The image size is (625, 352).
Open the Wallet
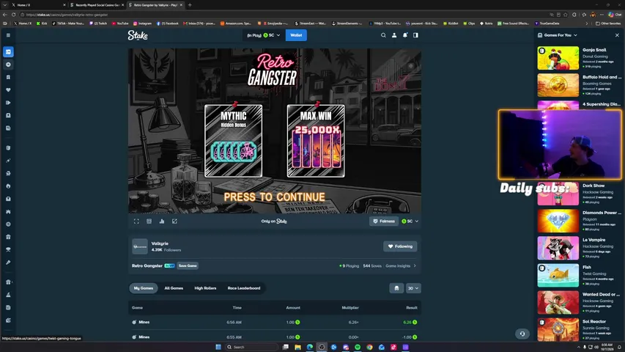click(x=296, y=35)
